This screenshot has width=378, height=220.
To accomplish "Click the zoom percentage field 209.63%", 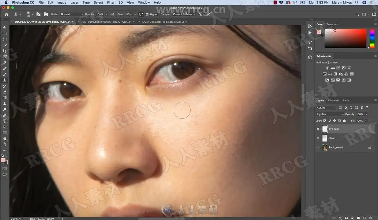I will point(16,219).
